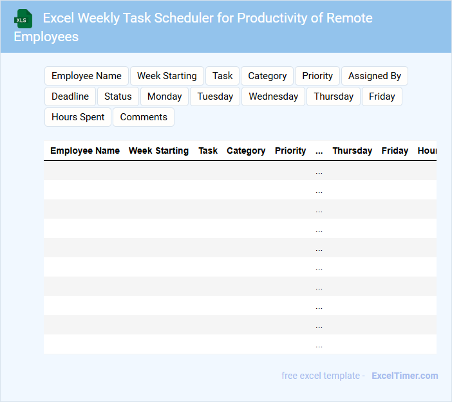The image size is (452, 402).
Task: Choose the Priority tag
Action: (x=317, y=76)
